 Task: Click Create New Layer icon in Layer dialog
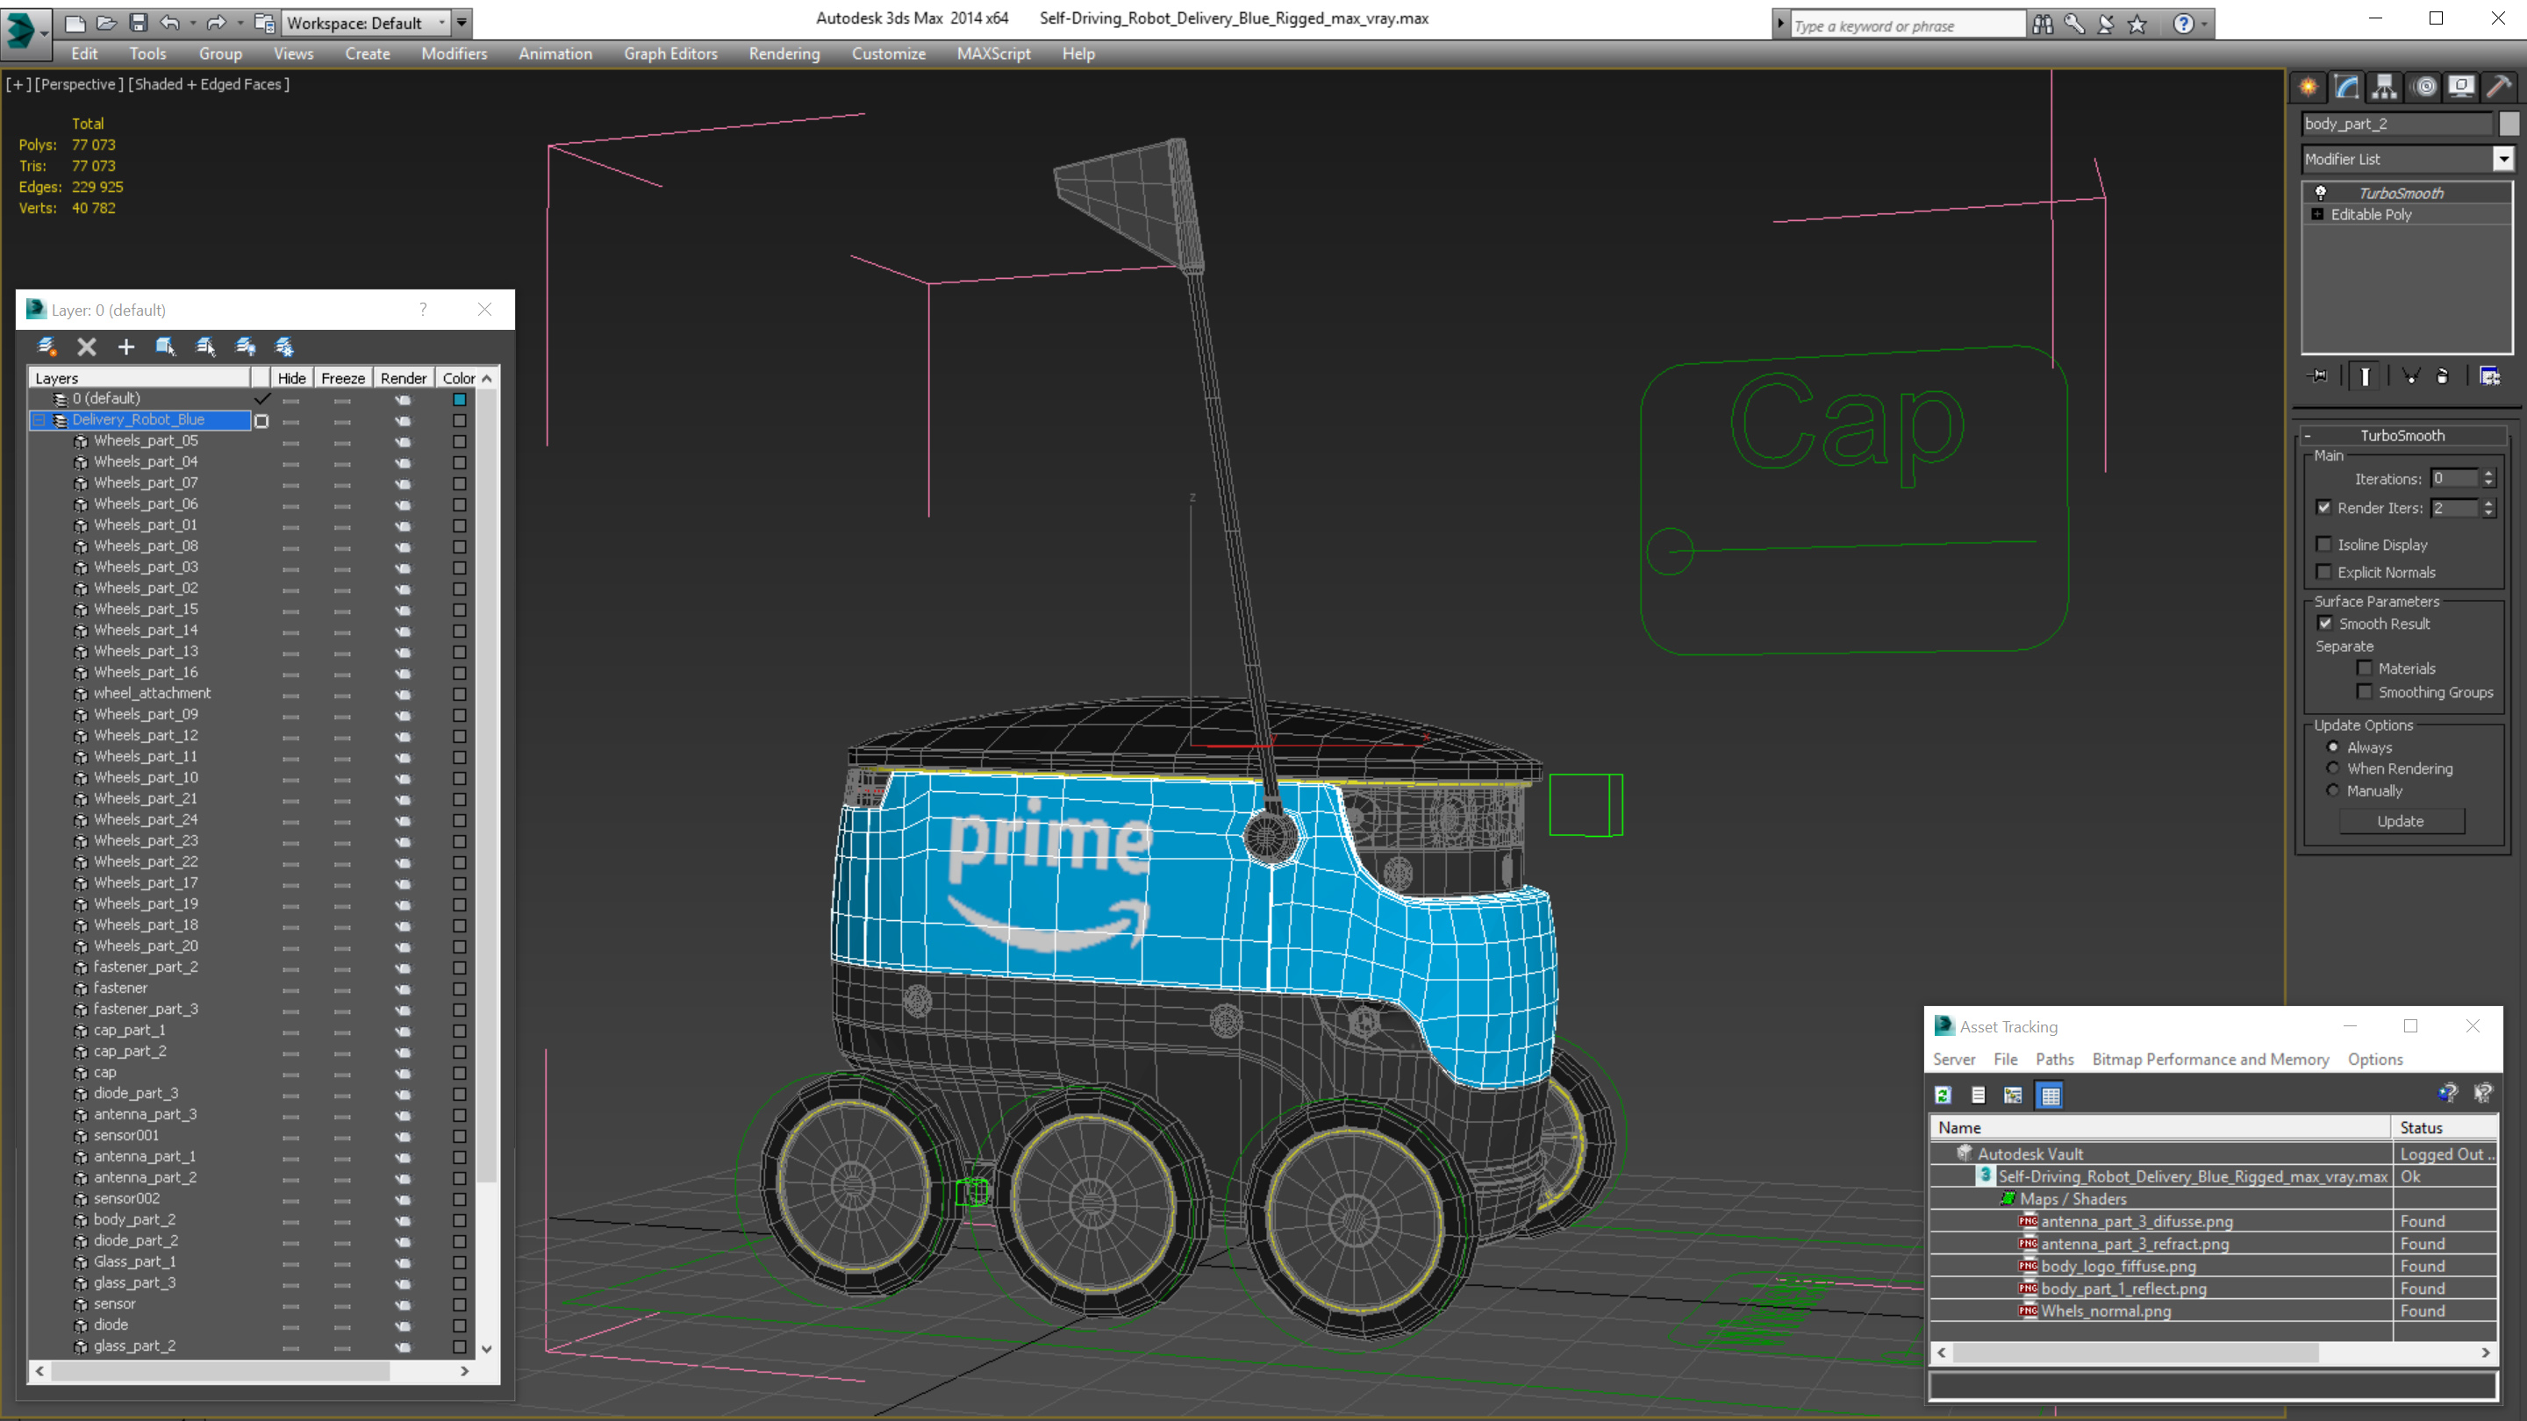point(47,346)
